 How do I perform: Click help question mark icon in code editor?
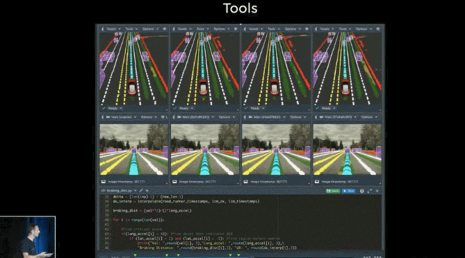pos(362,191)
